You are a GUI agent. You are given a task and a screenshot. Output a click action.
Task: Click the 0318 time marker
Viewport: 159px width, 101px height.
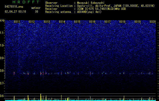point(122,22)
